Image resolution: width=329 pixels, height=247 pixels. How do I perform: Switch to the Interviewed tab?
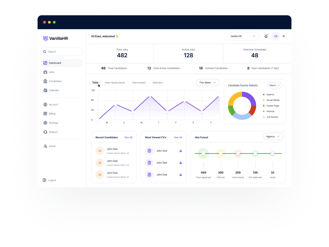click(x=139, y=83)
